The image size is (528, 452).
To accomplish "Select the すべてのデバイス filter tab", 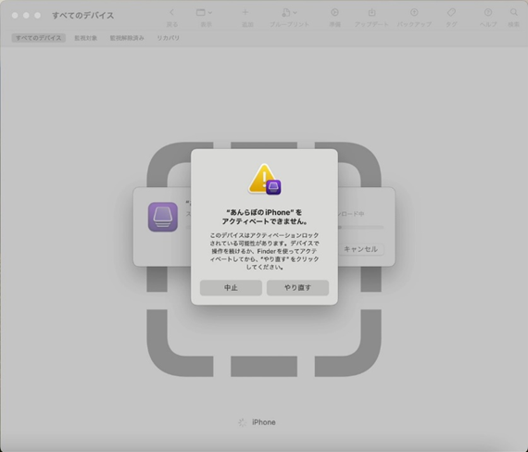I will coord(39,38).
